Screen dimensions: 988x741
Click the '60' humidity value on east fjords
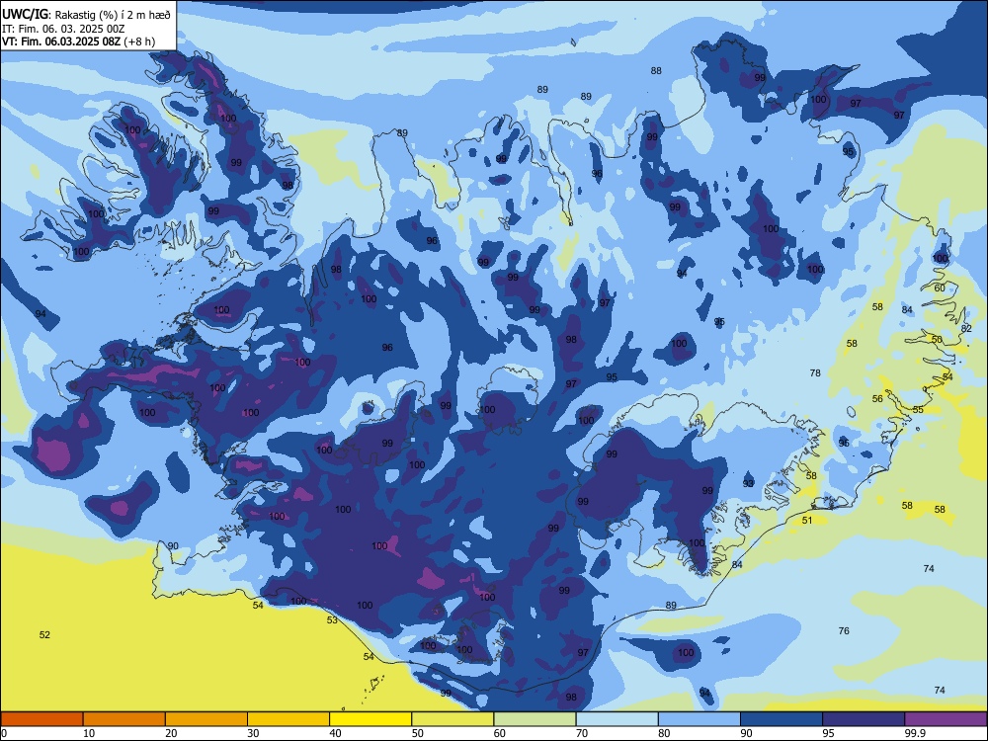[940, 288]
